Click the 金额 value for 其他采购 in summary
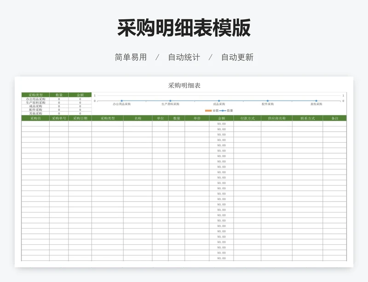This screenshot has height=282, width=368. (x=80, y=113)
